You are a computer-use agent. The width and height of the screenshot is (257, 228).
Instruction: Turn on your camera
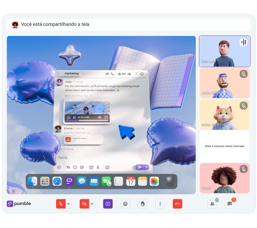pos(84,204)
